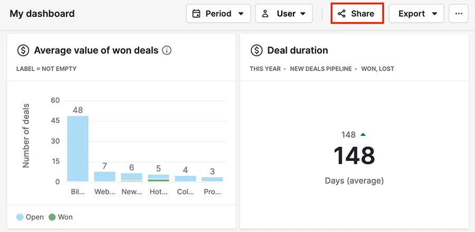Click the My dashboard heading

pos(42,14)
